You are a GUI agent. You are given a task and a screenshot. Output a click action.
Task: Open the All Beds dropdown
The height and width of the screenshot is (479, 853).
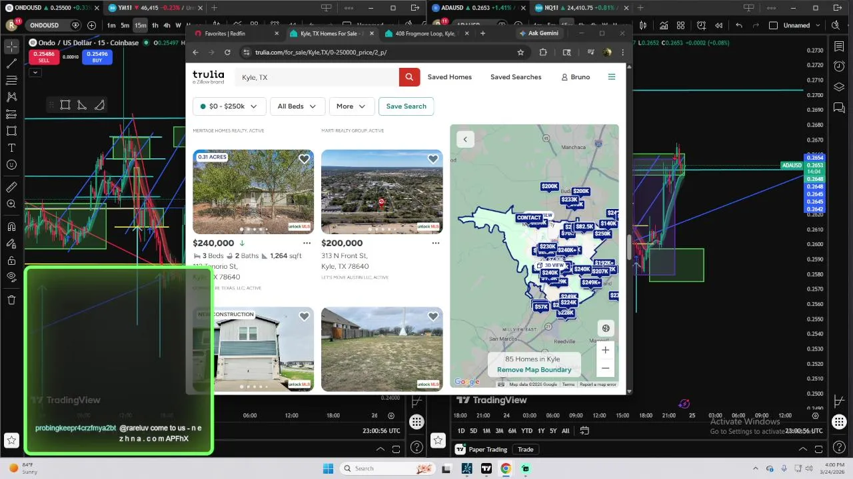(x=297, y=106)
